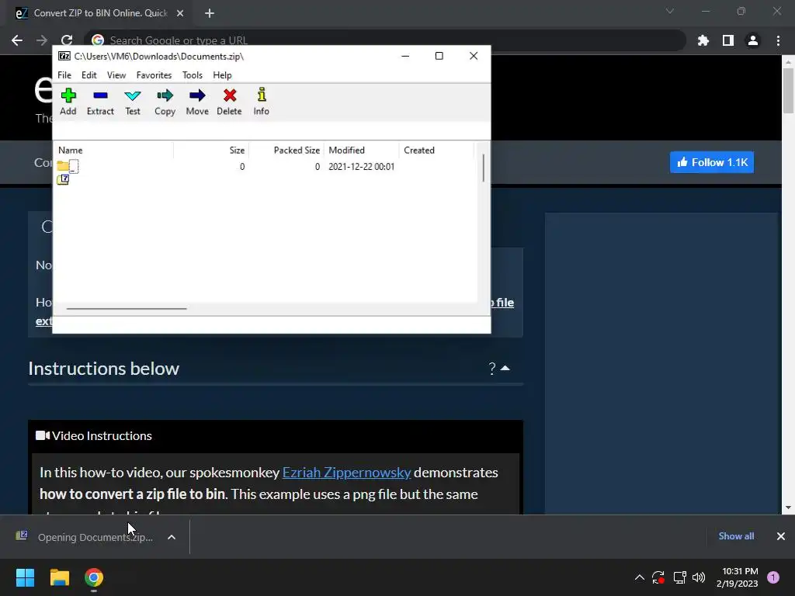Open Chrome's three-dot menu
Screen dimensions: 795x596
pyautogui.click(x=778, y=40)
